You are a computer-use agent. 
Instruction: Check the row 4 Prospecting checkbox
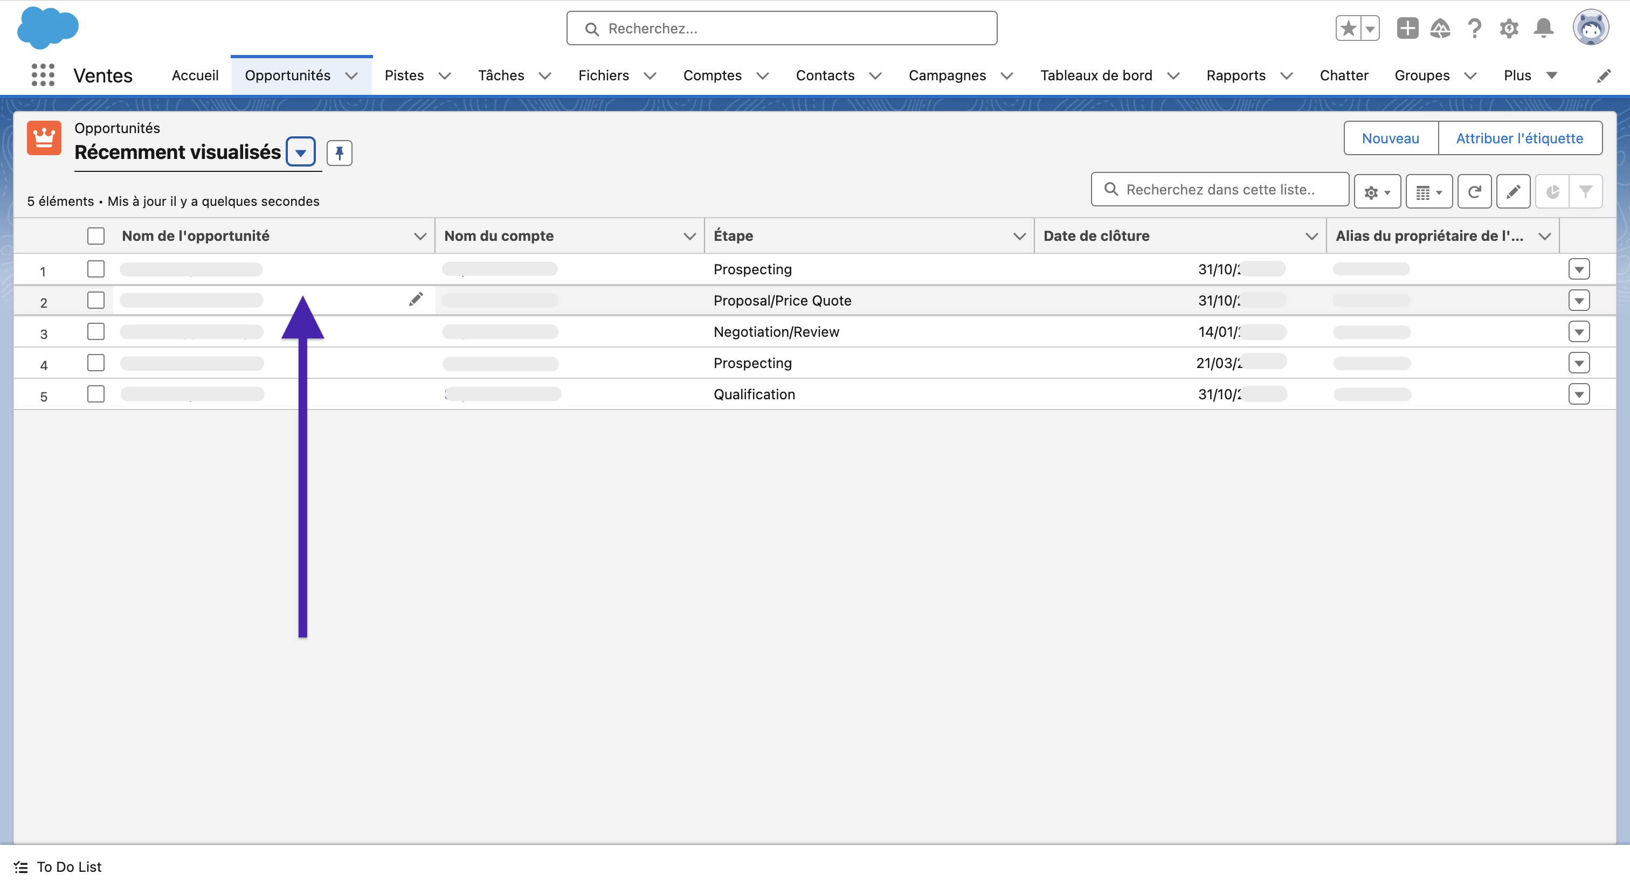(x=95, y=363)
